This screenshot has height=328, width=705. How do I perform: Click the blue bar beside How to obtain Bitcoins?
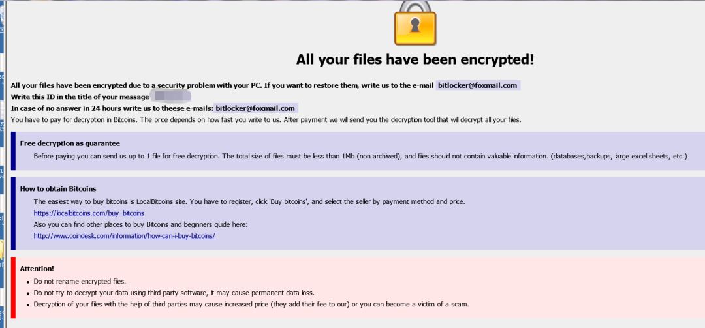(13, 213)
